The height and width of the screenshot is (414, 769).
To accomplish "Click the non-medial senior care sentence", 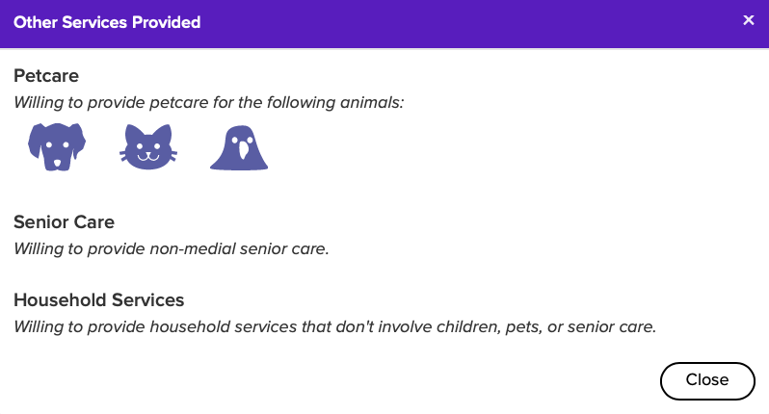I will click(x=172, y=249).
